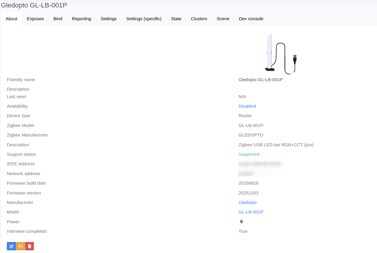
Task: Click the mains power plug icon
Action: (241, 221)
